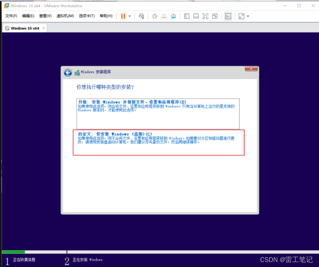Toggle the thumbnail bar view icon
This screenshot has height=267, width=319.
coord(196,16)
